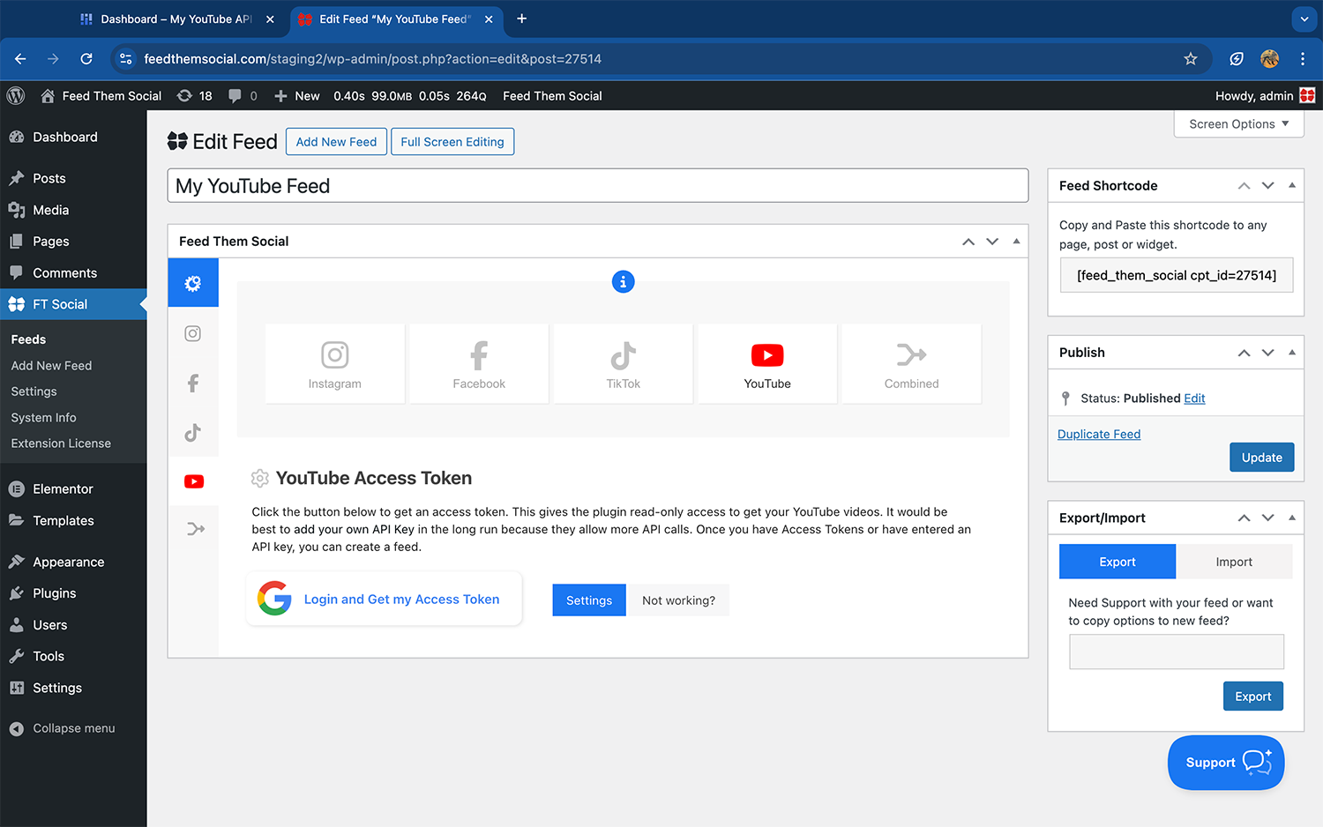The width and height of the screenshot is (1323, 827).
Task: Select Facebook icon in feed vertical sidebar
Action: (x=193, y=383)
